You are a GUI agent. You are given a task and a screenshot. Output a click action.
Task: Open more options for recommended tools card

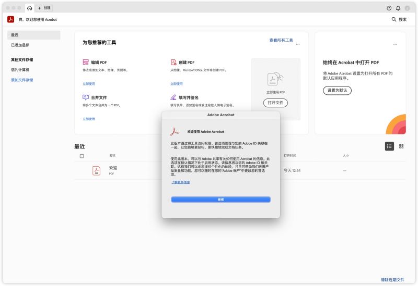pyautogui.click(x=298, y=44)
